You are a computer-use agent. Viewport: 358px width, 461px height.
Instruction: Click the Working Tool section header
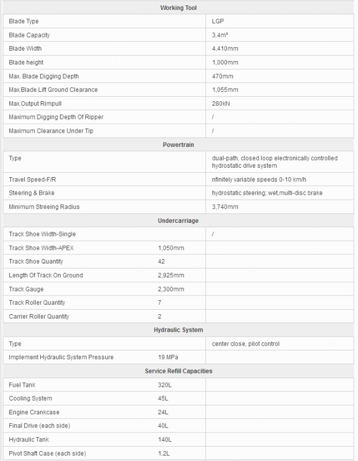point(178,8)
